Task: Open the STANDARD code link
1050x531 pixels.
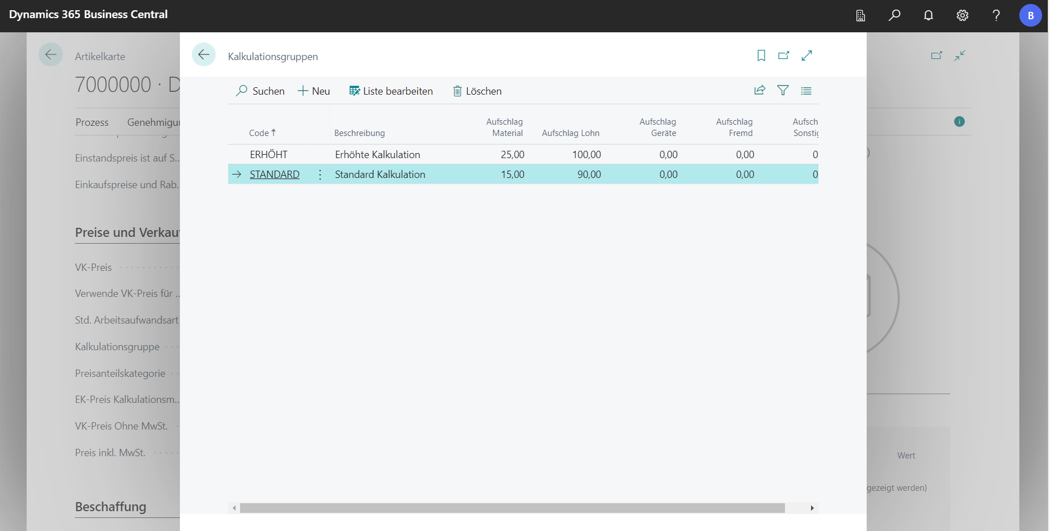Action: pyautogui.click(x=274, y=175)
